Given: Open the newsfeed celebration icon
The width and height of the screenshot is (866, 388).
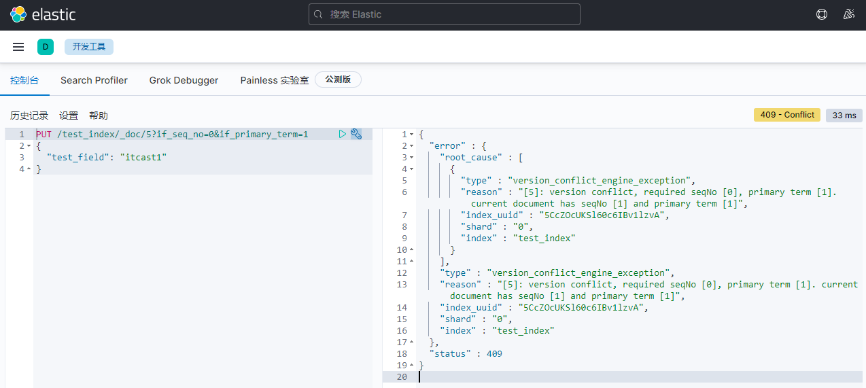Looking at the screenshot, I should pos(848,14).
